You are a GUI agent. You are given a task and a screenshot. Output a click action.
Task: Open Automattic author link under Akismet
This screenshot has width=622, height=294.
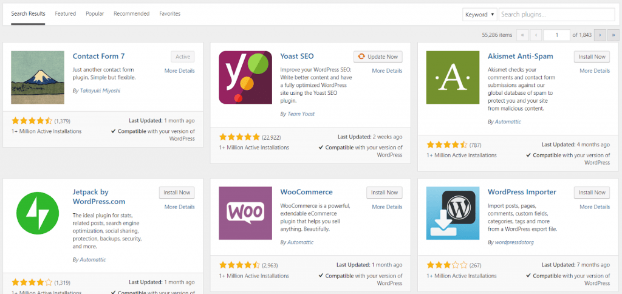508,122
